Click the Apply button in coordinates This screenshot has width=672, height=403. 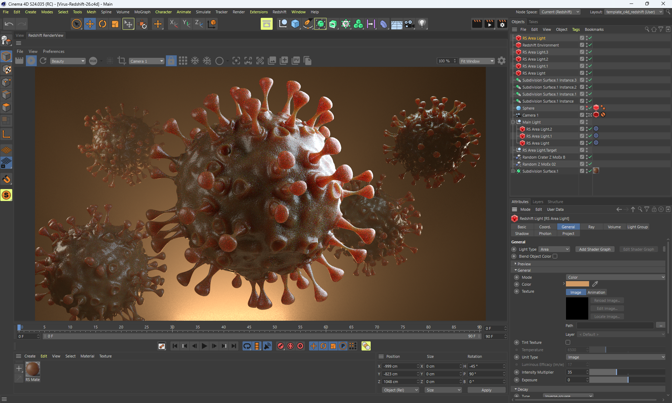pyautogui.click(x=486, y=390)
